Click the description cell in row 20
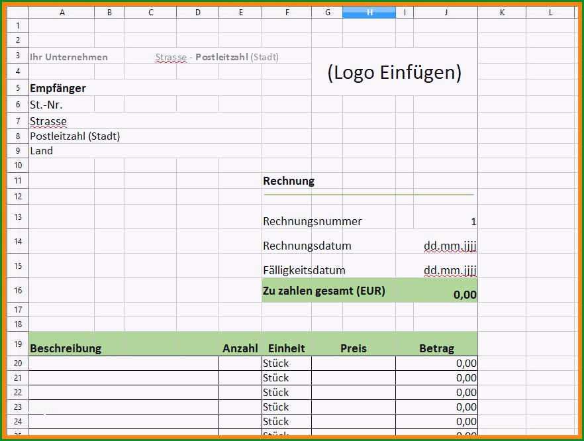Screen dimensions: 584x441 point(124,363)
